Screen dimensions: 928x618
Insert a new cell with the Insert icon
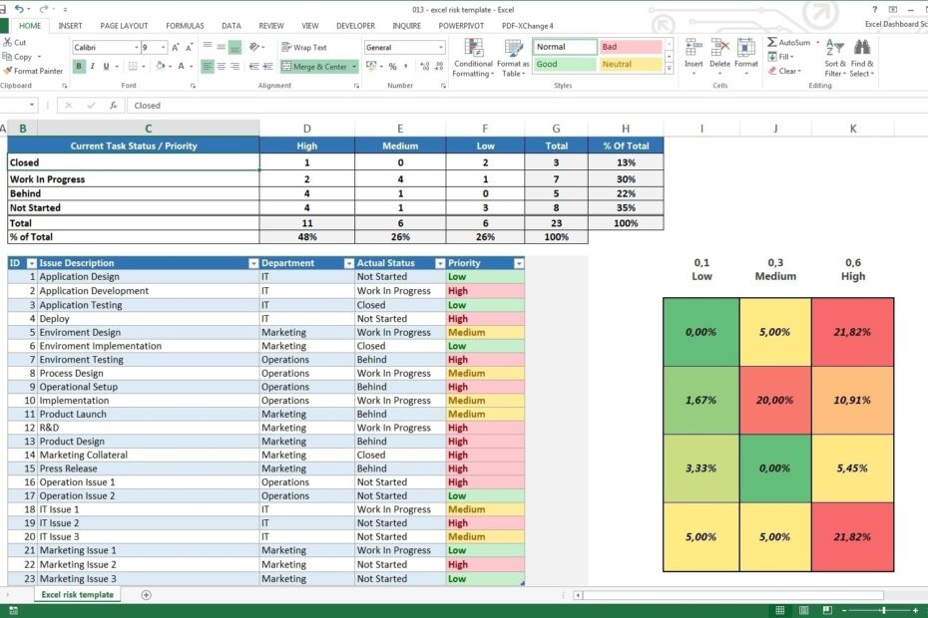click(694, 45)
